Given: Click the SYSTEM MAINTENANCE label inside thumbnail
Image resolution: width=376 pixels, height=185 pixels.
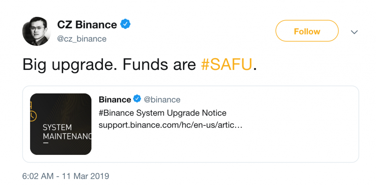Looking at the screenshot, I should 67,132.
